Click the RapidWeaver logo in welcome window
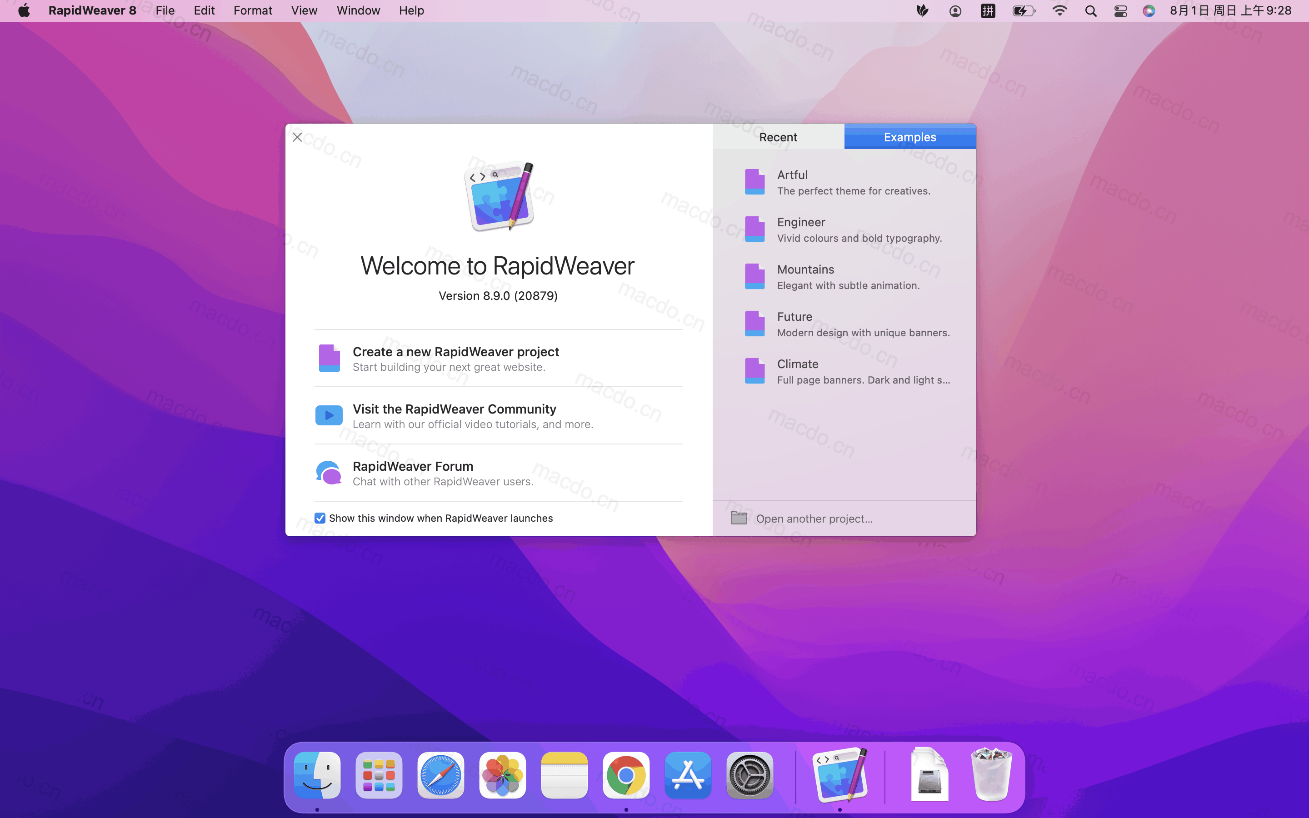 point(499,196)
